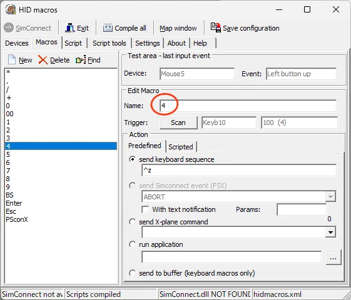This screenshot has height=300, width=351.
Task: Open the Settings tab
Action: point(148,43)
